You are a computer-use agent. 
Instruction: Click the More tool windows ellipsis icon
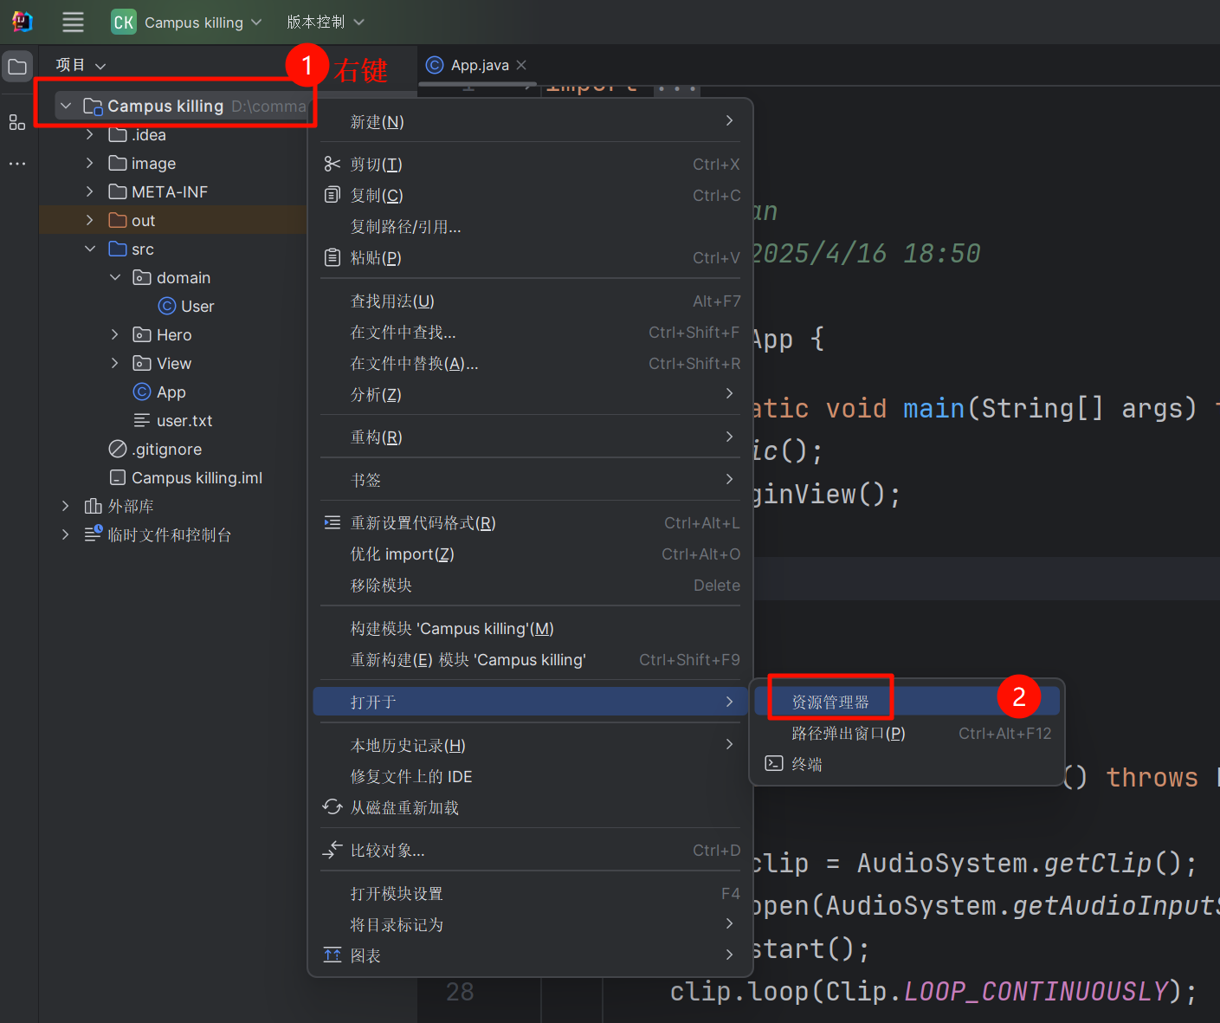coord(17,164)
